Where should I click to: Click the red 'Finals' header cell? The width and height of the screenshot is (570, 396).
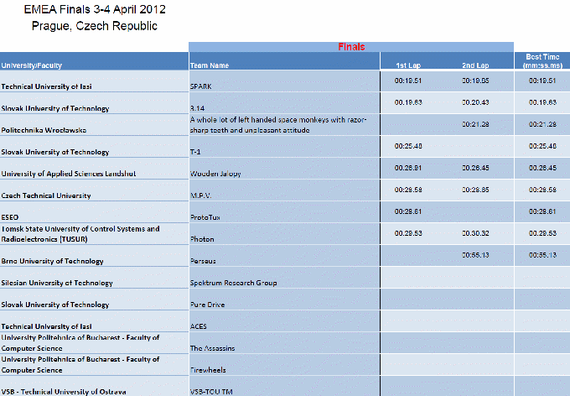click(x=351, y=47)
